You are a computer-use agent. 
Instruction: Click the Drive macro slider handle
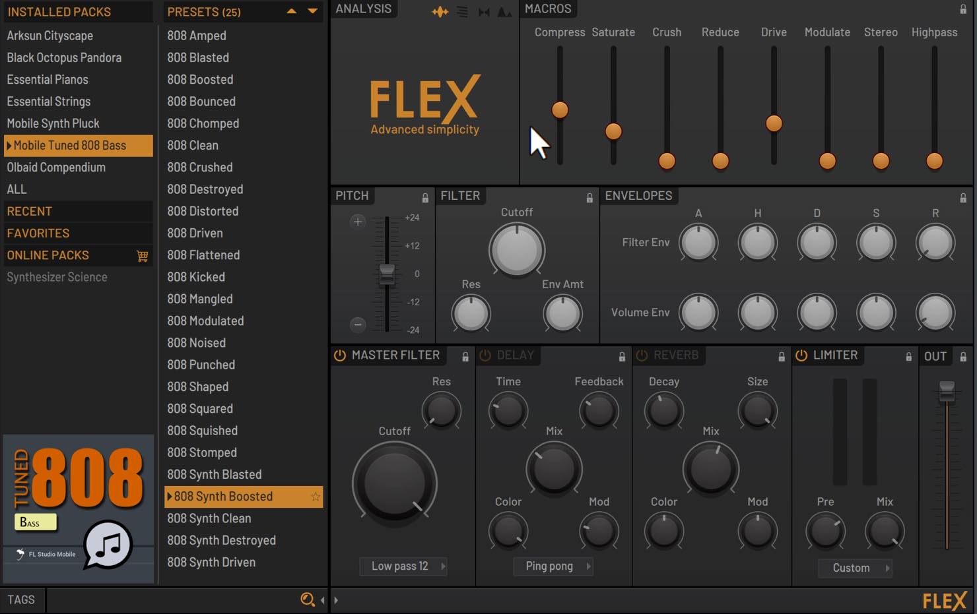(x=774, y=123)
